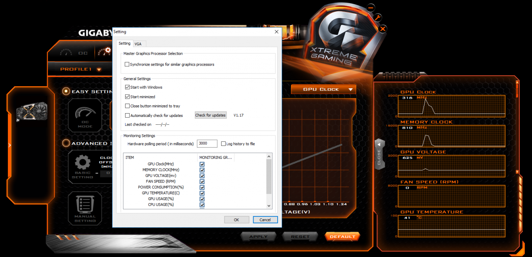Click the Memory Clock monitoring graph
This screenshot has height=257, width=532.
point(451,136)
